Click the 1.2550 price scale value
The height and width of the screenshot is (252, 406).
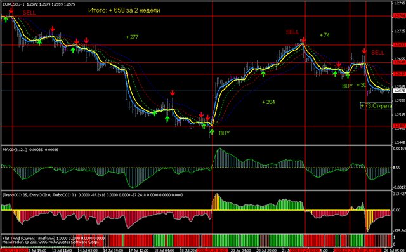tap(400, 100)
